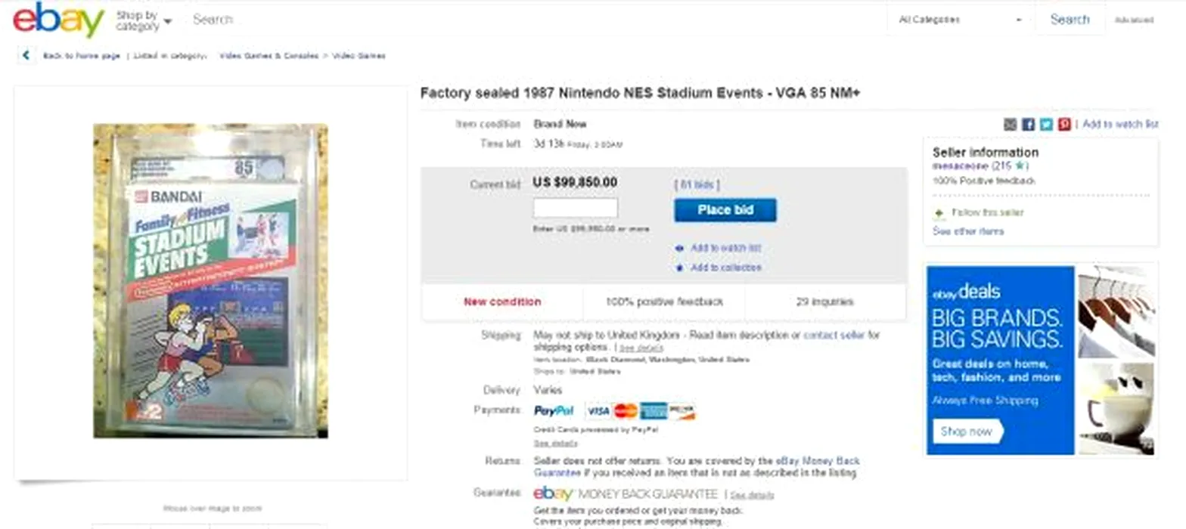
Task: Click the back arrow icon
Action: (x=26, y=55)
